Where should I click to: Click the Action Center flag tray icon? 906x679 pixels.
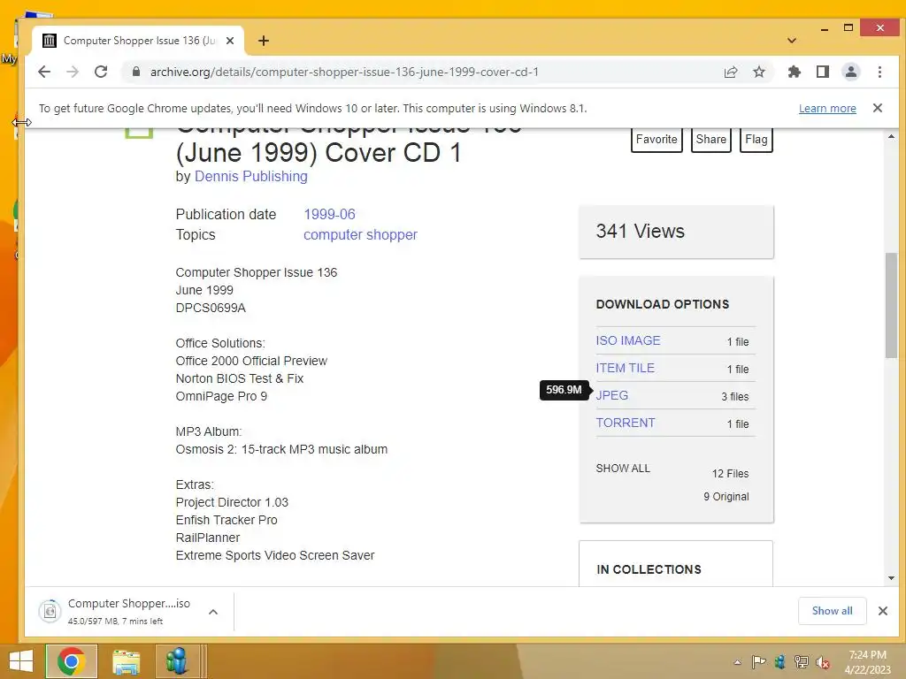pos(758,662)
